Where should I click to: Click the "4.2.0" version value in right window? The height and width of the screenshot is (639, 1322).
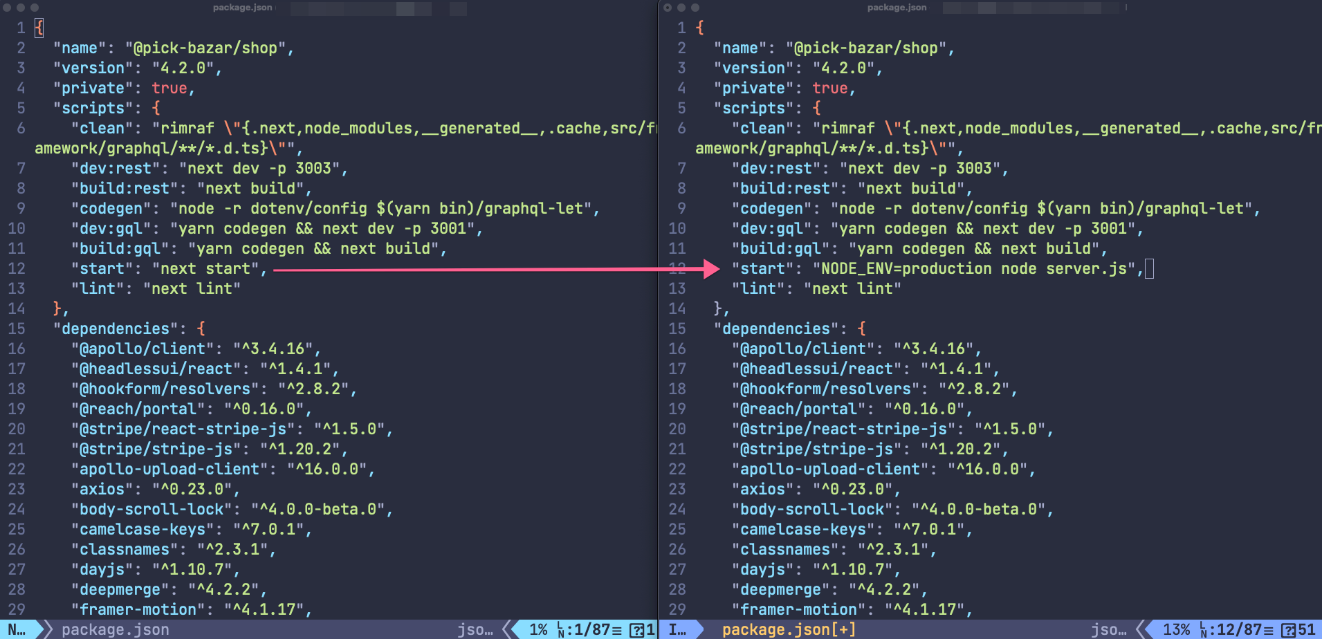(x=843, y=68)
